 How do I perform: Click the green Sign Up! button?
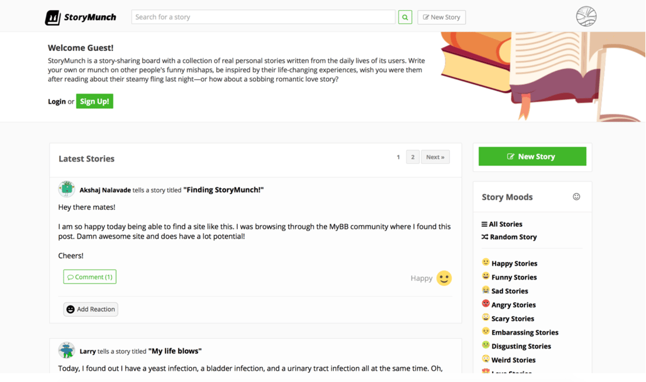94,101
